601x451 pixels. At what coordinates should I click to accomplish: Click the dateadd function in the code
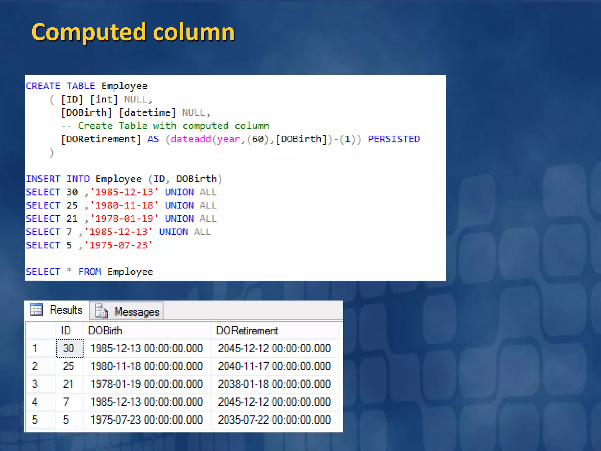[x=191, y=139]
